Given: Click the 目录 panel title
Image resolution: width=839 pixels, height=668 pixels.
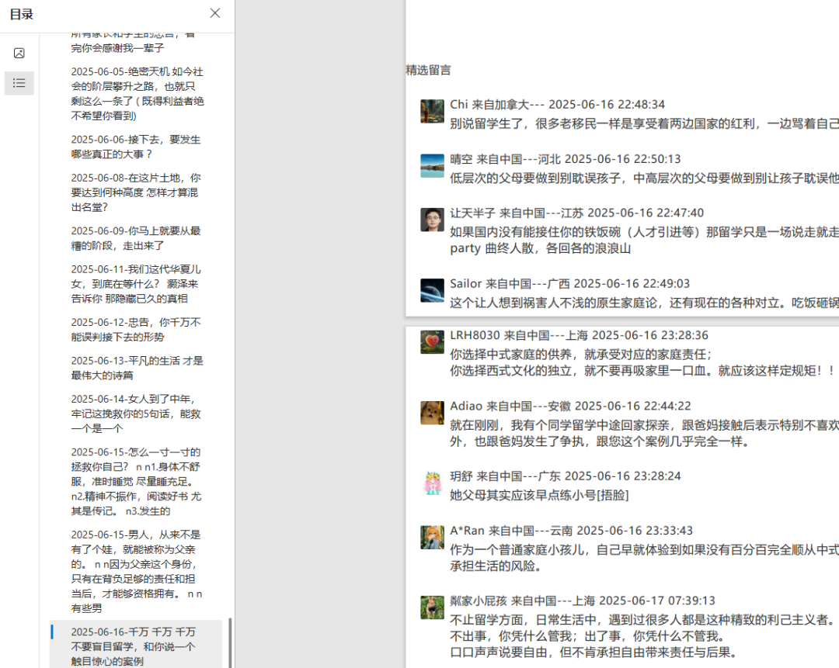Looking at the screenshot, I should [22, 15].
